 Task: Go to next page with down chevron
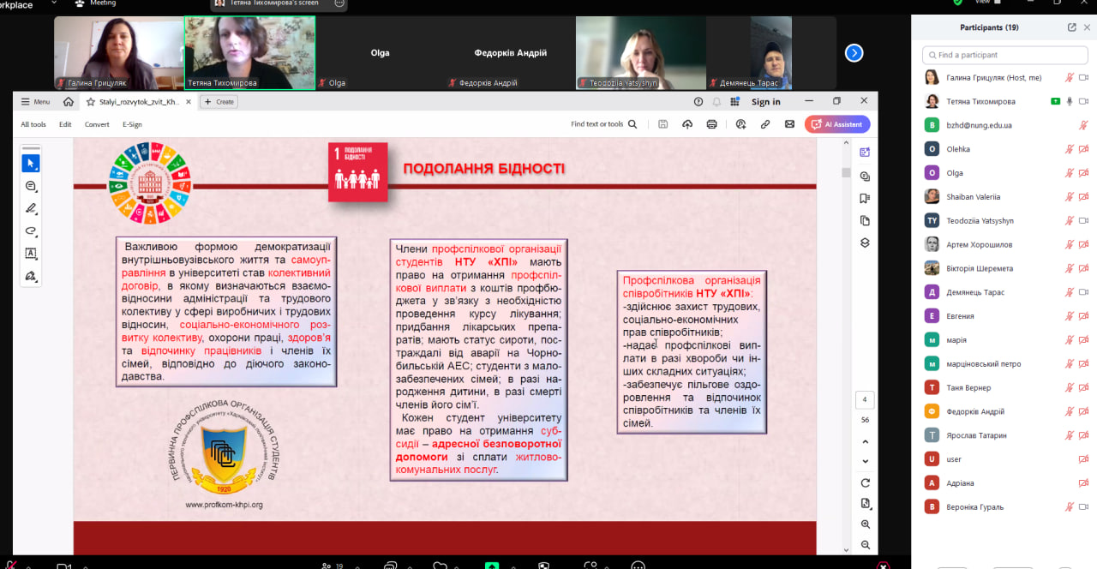(865, 460)
